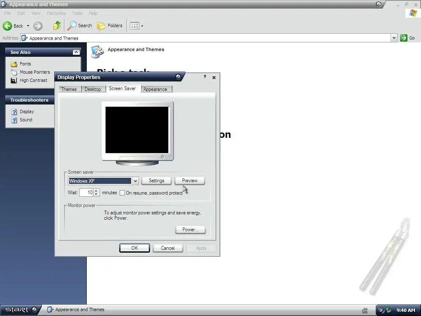Click the Appearance and Themes taskbar button

[76, 309]
